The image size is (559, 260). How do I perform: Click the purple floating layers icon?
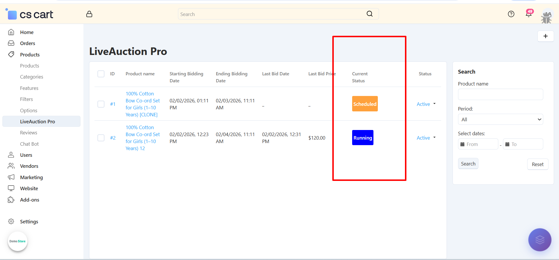click(x=539, y=240)
